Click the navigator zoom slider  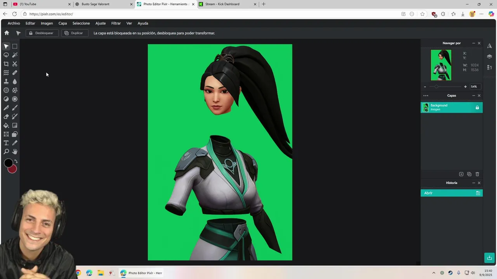(x=445, y=87)
